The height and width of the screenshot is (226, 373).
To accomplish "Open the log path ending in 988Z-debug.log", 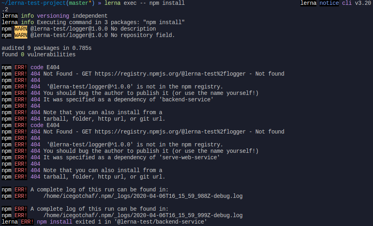I will click(143, 196).
